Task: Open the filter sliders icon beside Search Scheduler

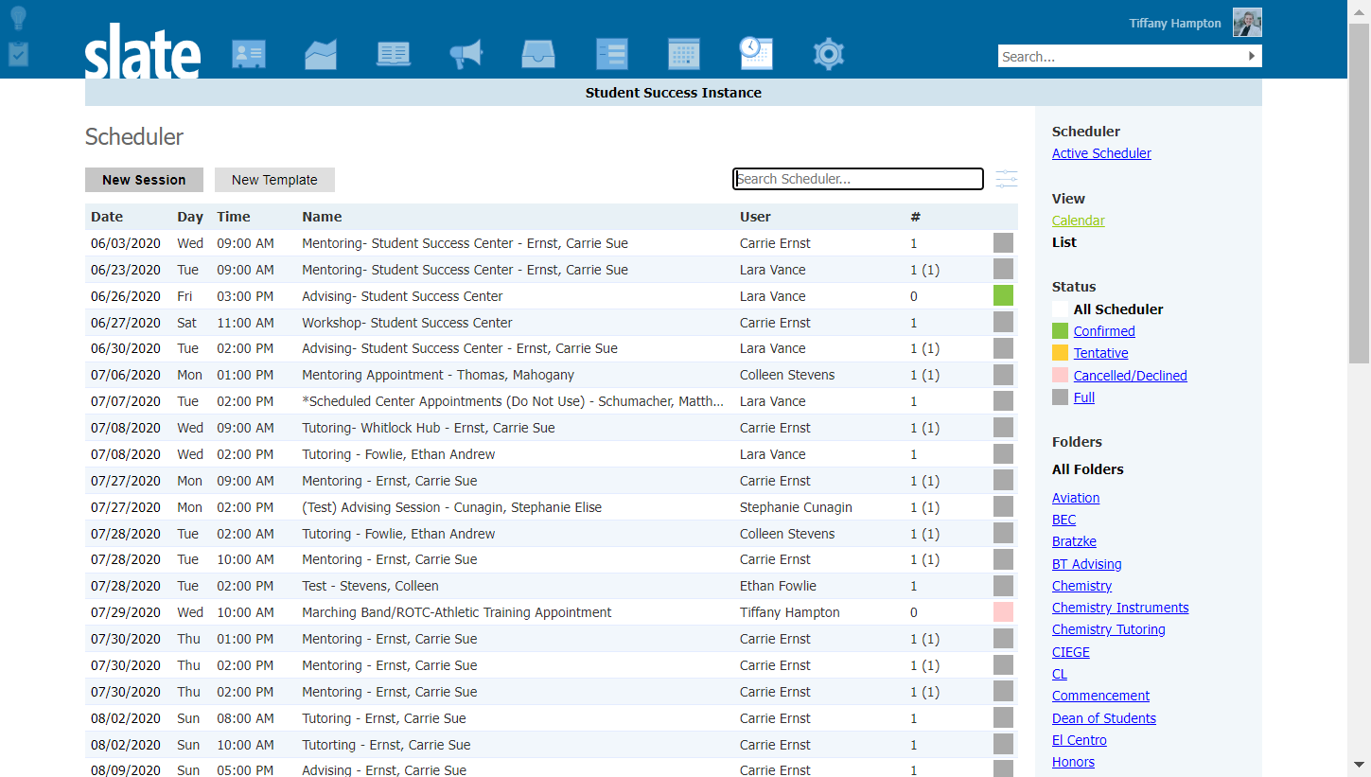Action: coord(1007,179)
